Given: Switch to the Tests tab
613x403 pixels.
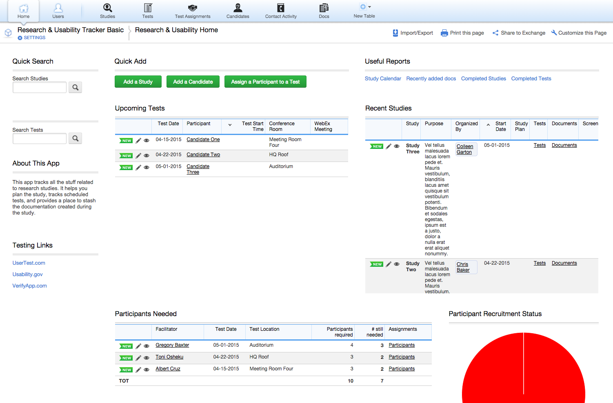Looking at the screenshot, I should click(148, 11).
